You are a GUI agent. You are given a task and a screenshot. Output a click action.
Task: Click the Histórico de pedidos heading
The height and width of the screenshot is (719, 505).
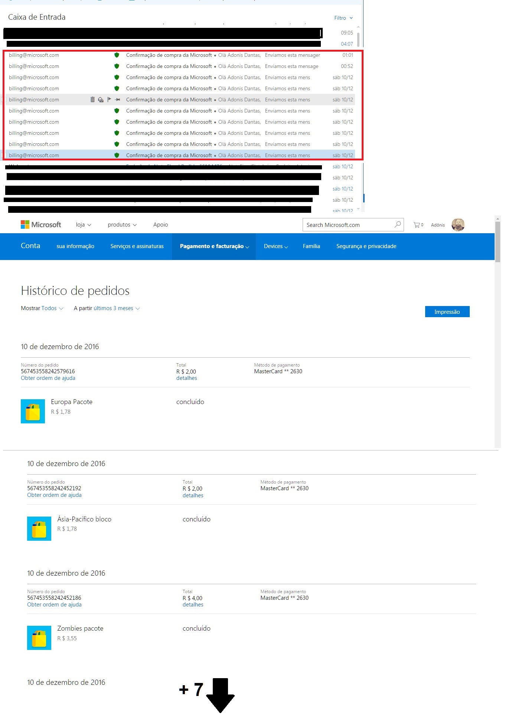[x=75, y=291]
